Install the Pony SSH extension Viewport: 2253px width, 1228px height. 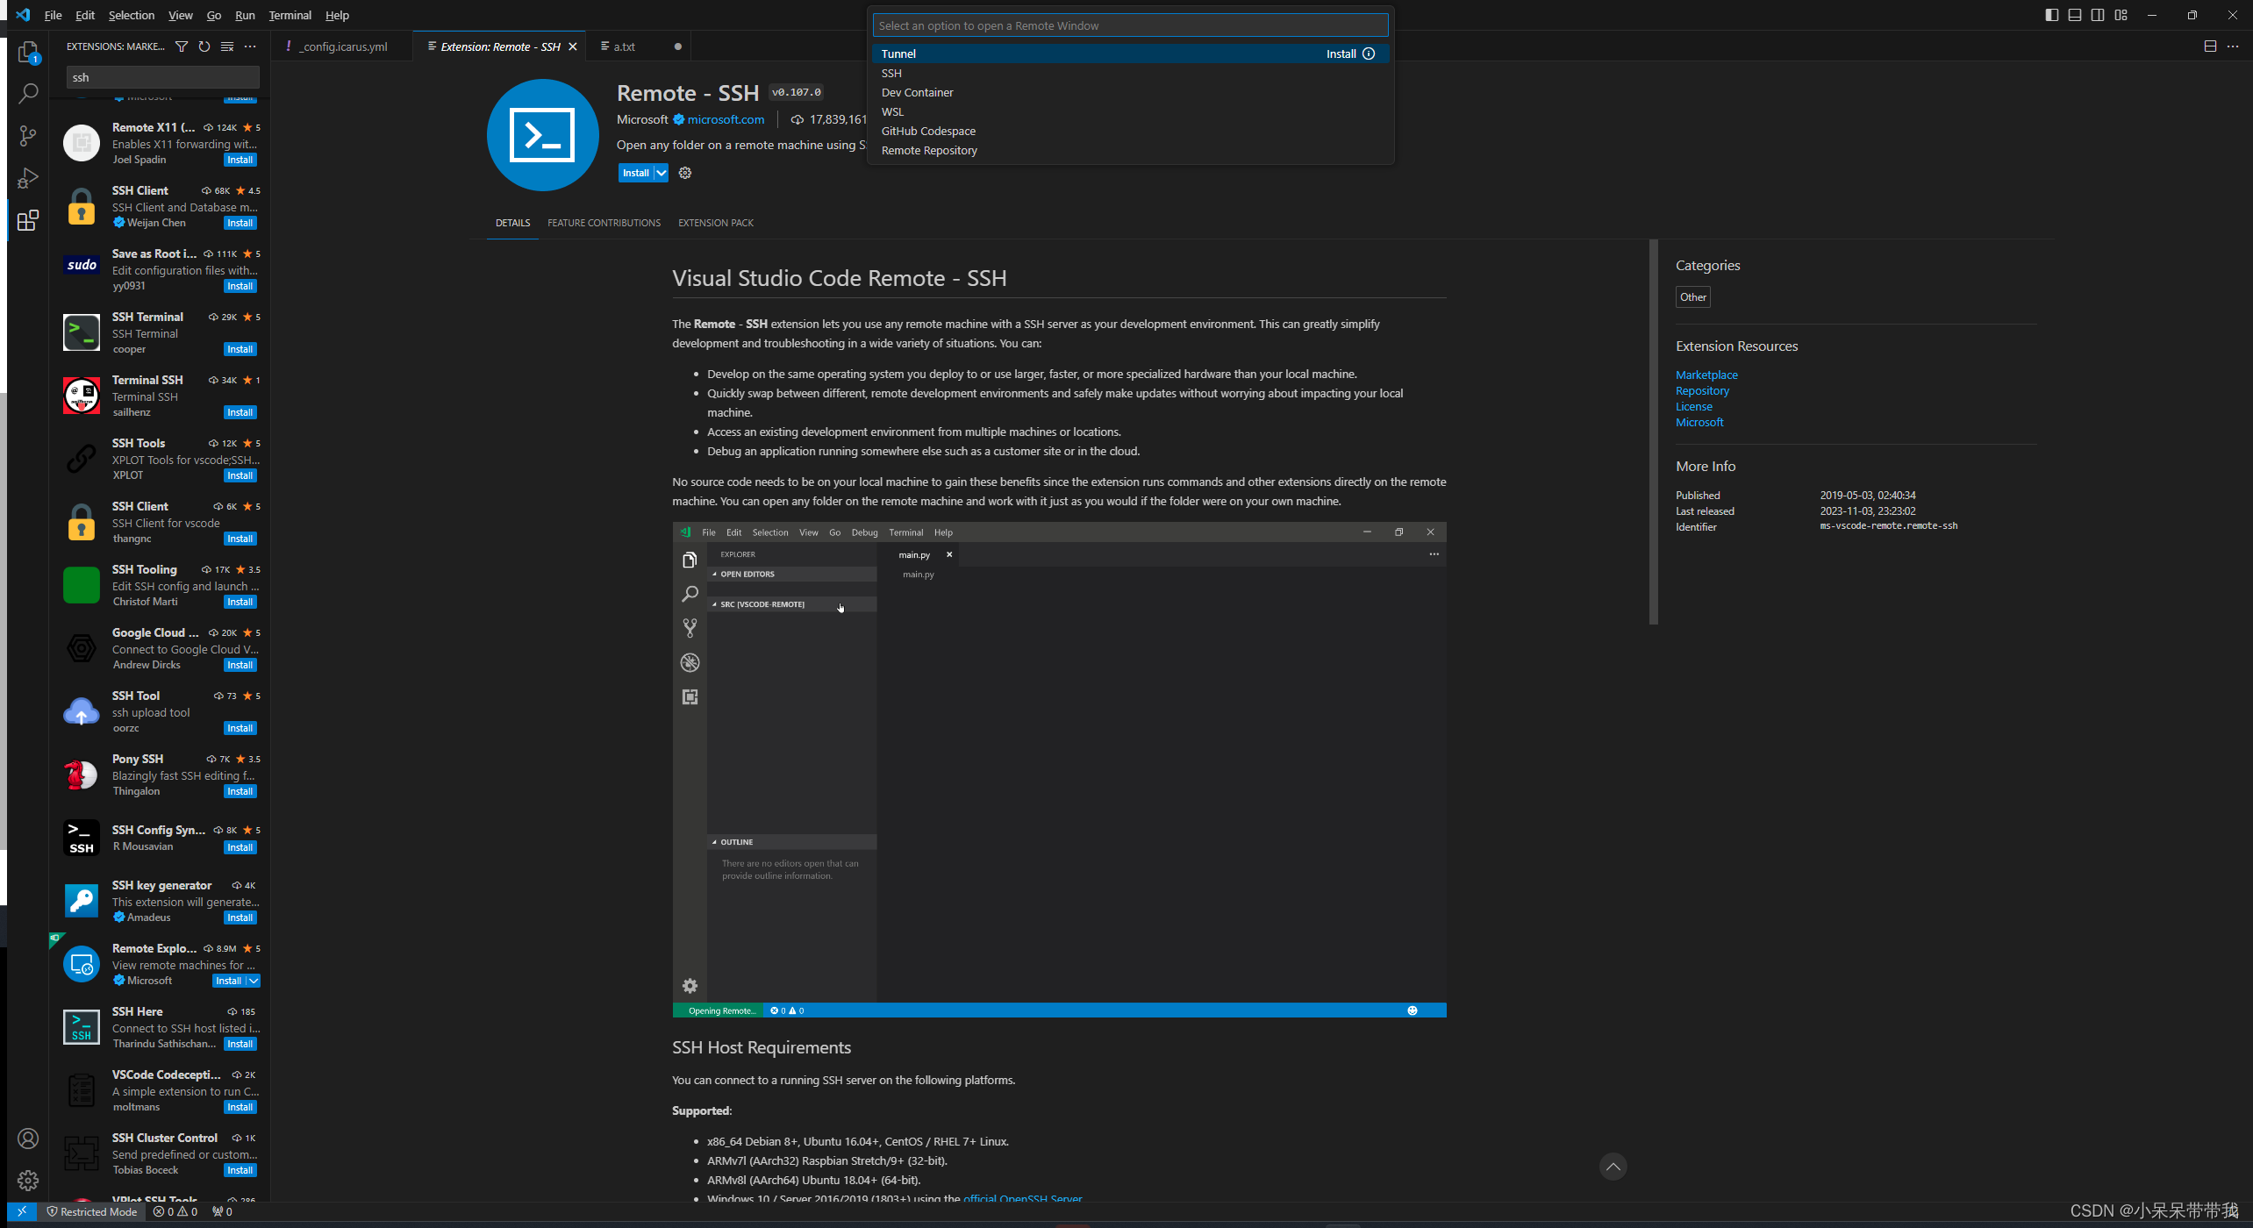pyautogui.click(x=240, y=791)
